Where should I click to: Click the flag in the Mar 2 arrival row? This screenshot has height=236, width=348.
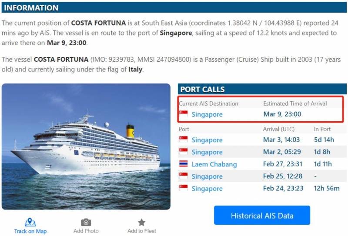(184, 152)
